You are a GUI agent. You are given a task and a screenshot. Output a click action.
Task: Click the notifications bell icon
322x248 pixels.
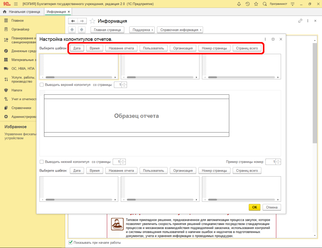tap(239, 4)
